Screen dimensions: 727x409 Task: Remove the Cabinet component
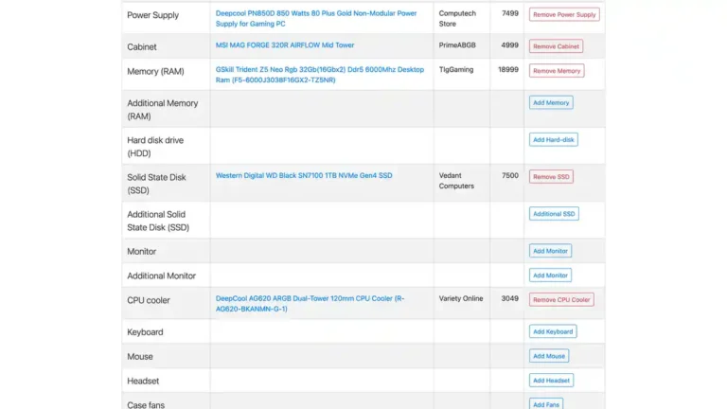(556, 46)
